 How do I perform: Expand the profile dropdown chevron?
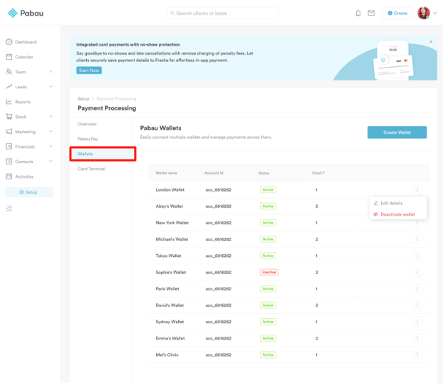pyautogui.click(x=435, y=13)
